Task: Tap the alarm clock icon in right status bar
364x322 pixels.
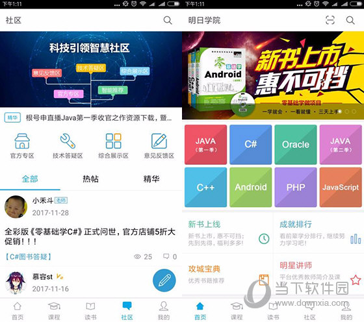Action: 317,3
